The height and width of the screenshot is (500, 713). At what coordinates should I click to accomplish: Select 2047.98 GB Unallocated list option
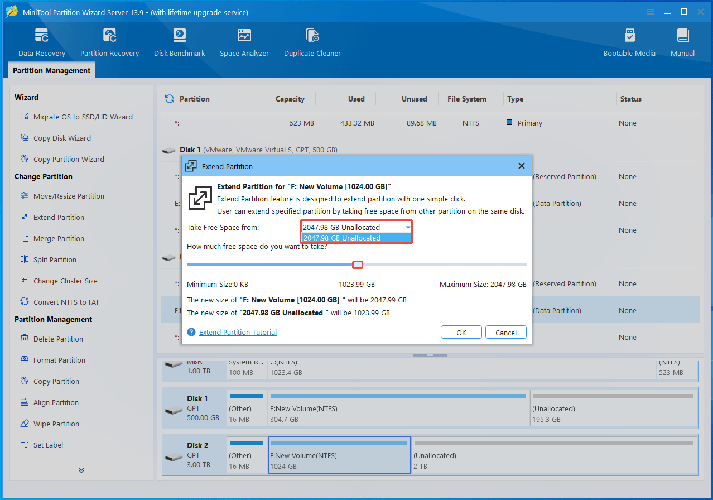coord(356,238)
